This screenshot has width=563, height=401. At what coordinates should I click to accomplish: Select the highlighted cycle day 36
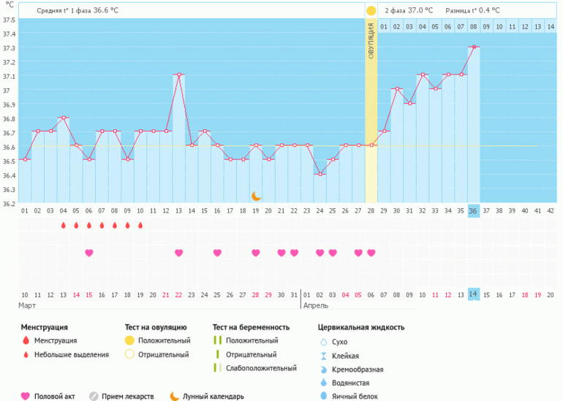tap(473, 210)
